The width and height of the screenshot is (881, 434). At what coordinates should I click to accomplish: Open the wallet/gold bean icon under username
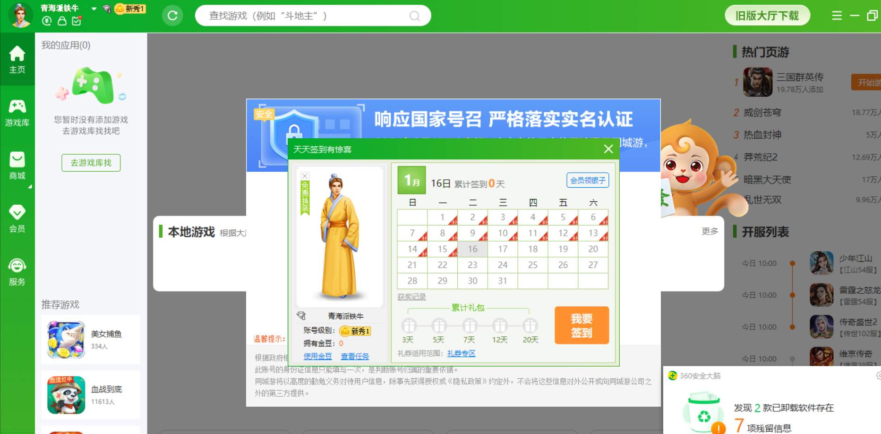point(47,21)
